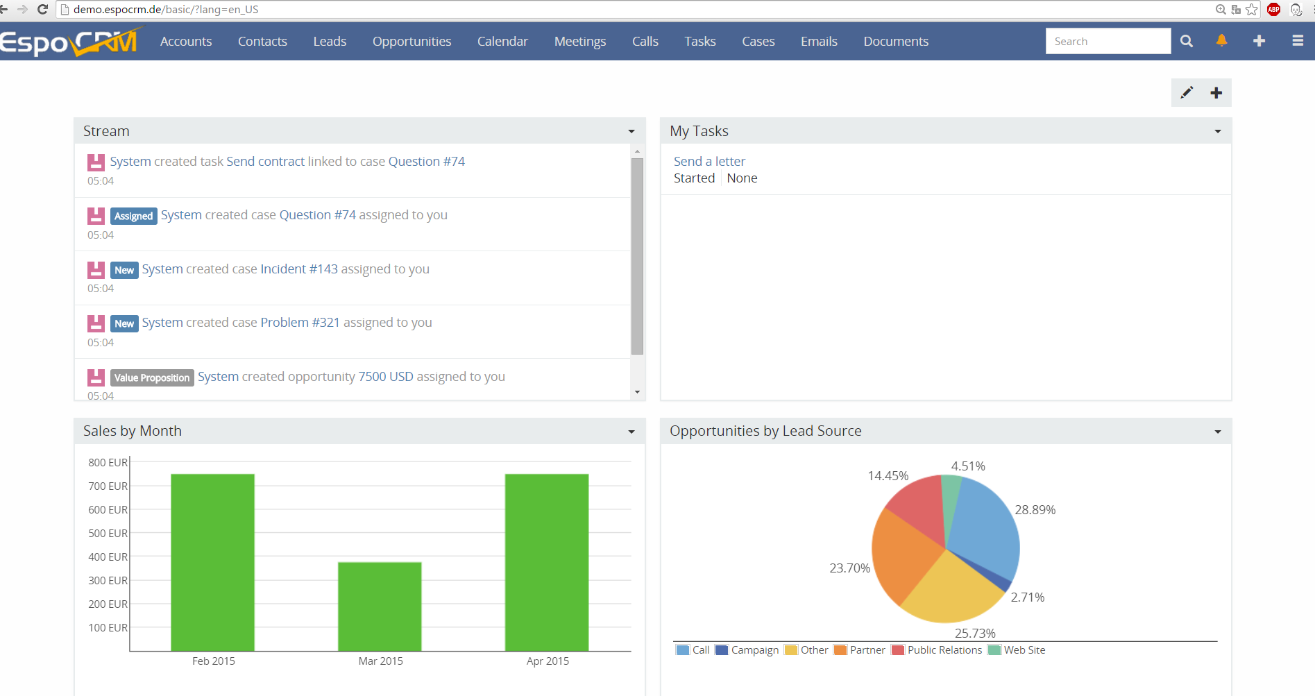Open the Send contract task link
This screenshot has height=696, width=1315.
[265, 162]
